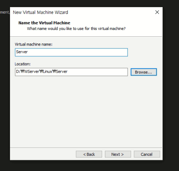
Task: Click the "Location:" label
Action: coord(22,64)
